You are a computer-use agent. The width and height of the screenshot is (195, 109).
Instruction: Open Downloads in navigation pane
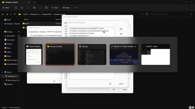tap(11, 36)
